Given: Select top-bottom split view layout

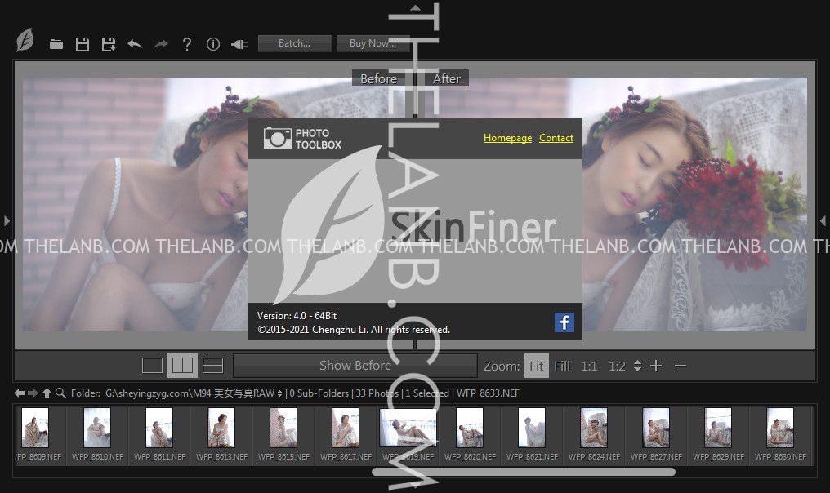Looking at the screenshot, I should pyautogui.click(x=212, y=366).
